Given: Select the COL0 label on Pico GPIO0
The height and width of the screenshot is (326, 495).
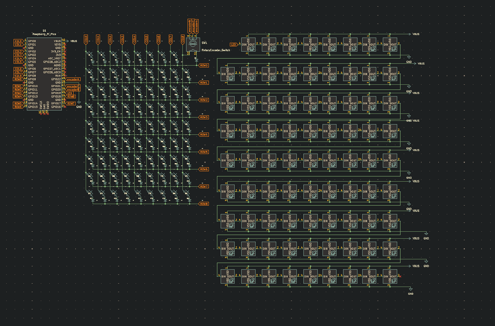Looking at the screenshot, I should [18, 41].
